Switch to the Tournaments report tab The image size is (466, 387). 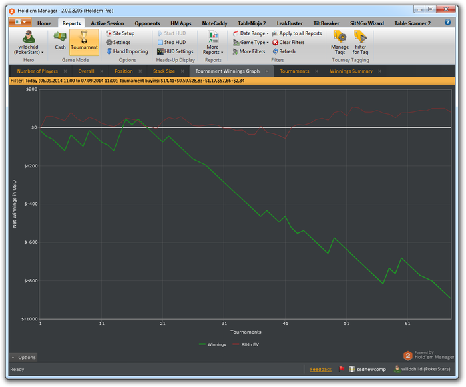click(x=294, y=71)
